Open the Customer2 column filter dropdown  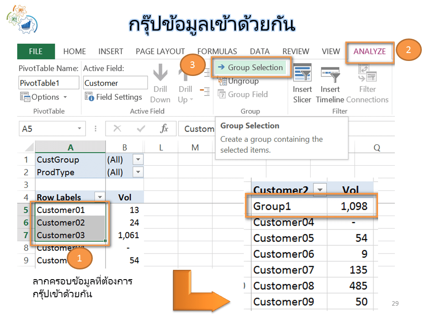(321, 189)
